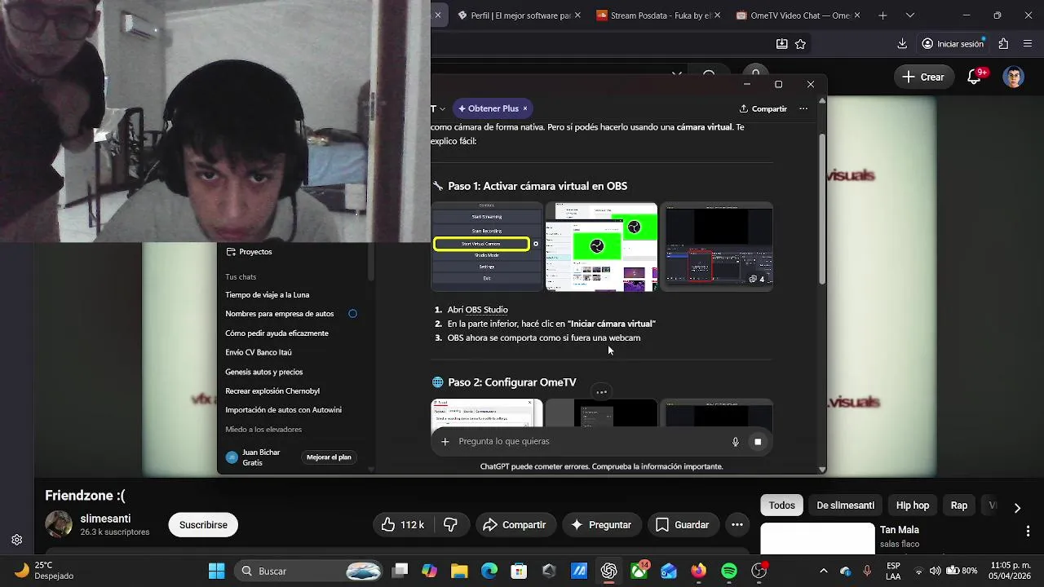The height and width of the screenshot is (587, 1044).
Task: Stop ChatGPT response generation
Action: tap(758, 441)
